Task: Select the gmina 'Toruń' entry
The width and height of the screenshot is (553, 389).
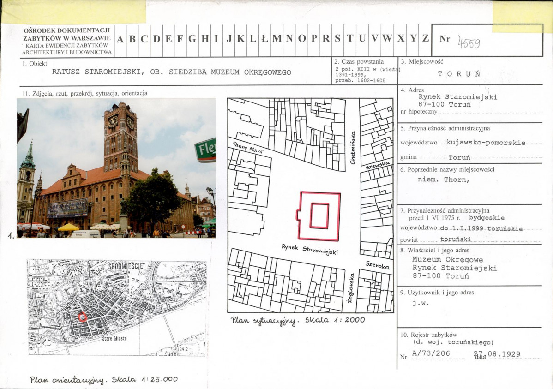Action: [x=458, y=157]
